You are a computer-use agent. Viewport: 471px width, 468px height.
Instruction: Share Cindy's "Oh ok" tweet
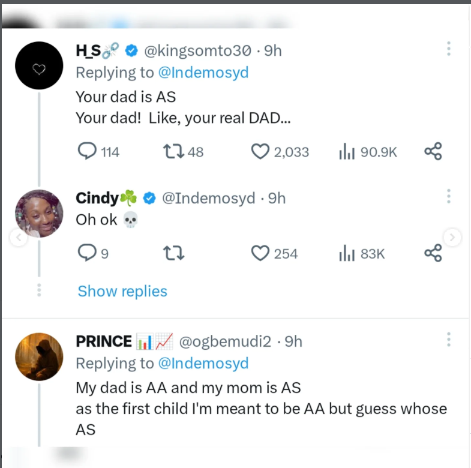pos(433,254)
